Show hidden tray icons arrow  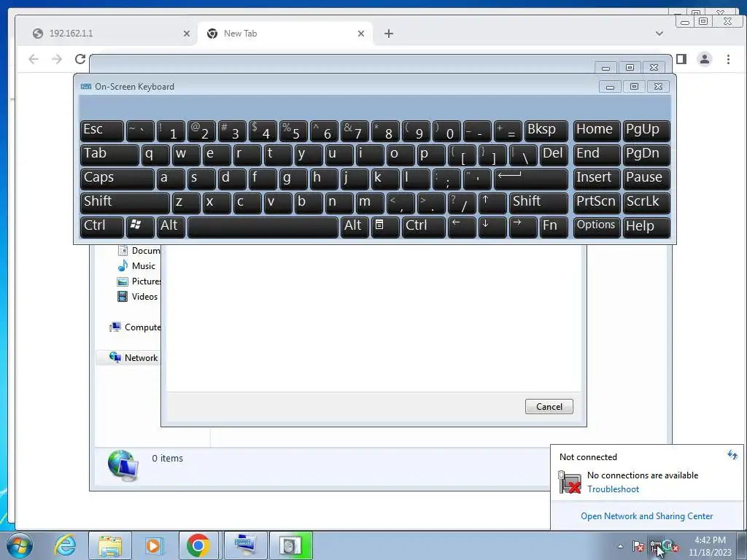620,546
